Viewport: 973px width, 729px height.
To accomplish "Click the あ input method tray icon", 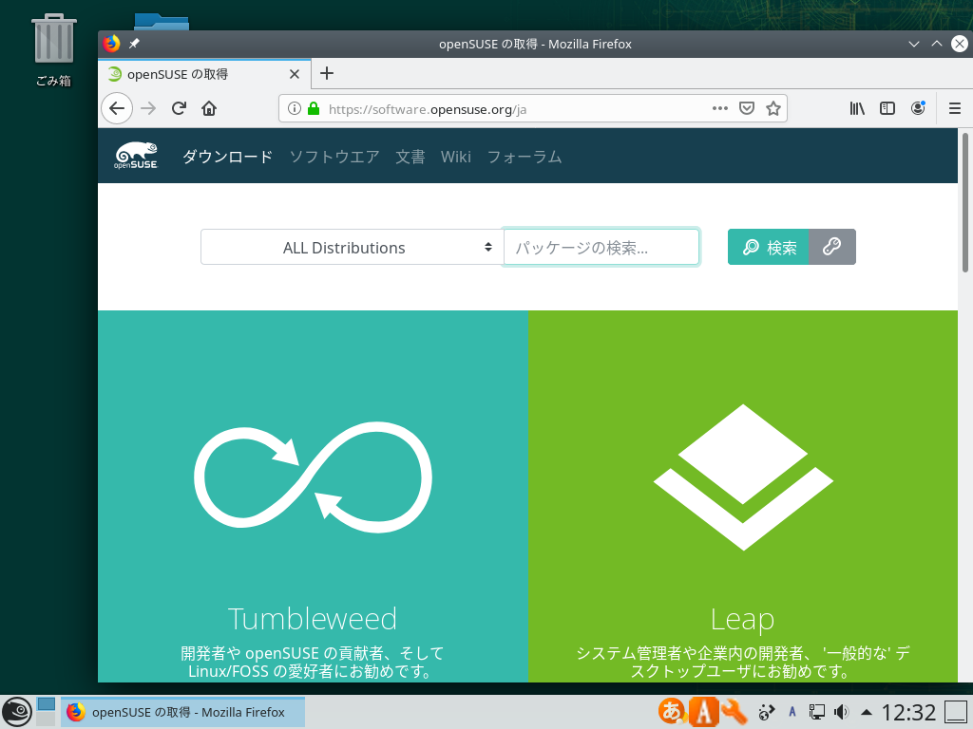I will (672, 712).
